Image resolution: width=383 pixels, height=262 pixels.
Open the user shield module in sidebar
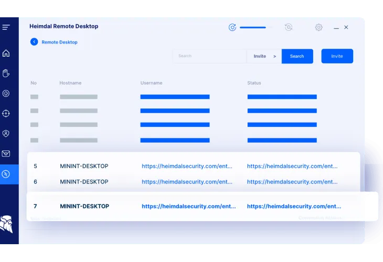6,134
